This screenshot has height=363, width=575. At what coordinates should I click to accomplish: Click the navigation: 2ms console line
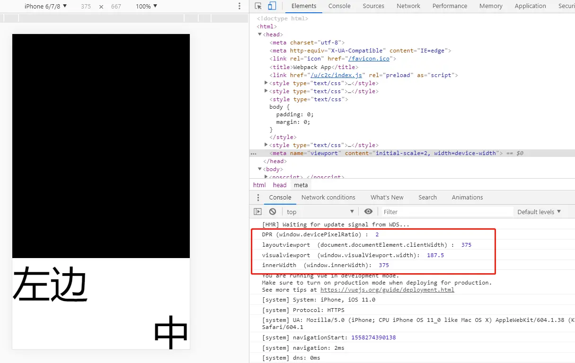[303, 348]
